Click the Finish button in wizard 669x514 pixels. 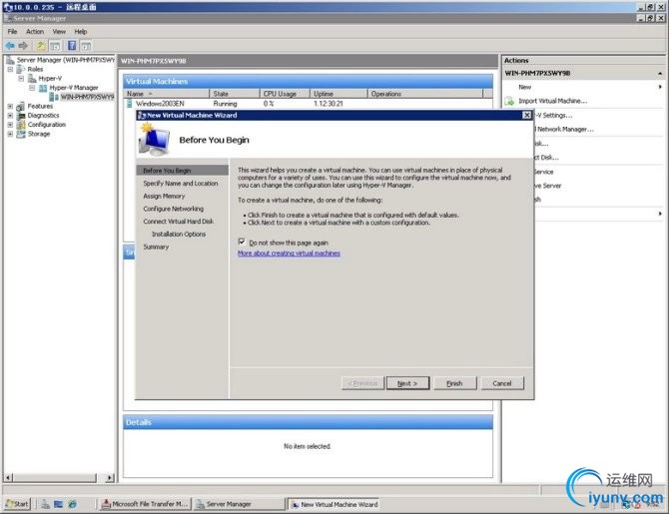coord(454,383)
